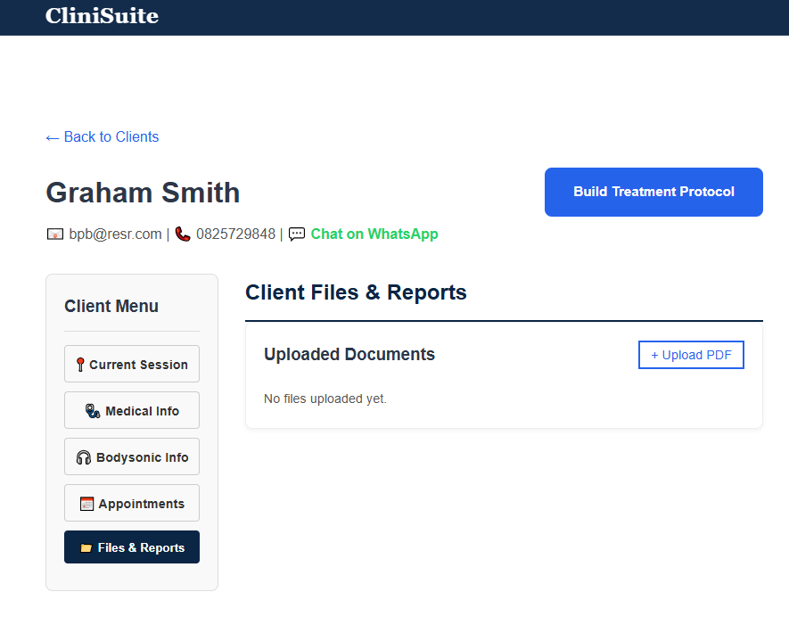
Task: Click the Upload PDF button
Action: (691, 355)
